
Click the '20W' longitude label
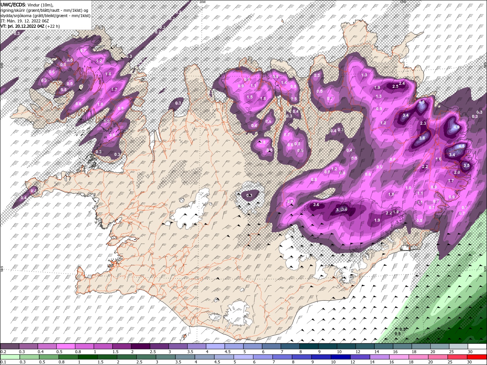click(202, 2)
